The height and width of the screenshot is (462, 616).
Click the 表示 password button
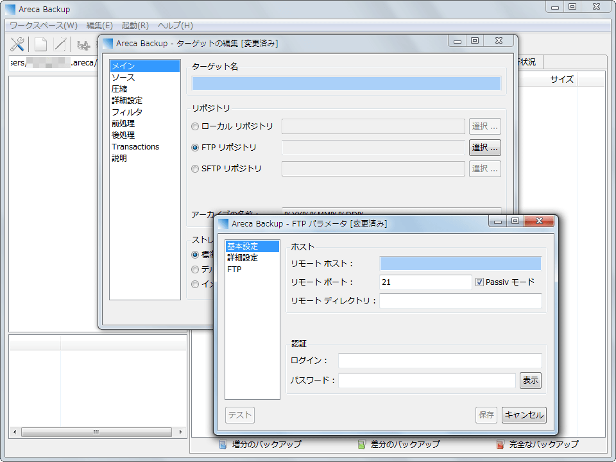point(531,381)
